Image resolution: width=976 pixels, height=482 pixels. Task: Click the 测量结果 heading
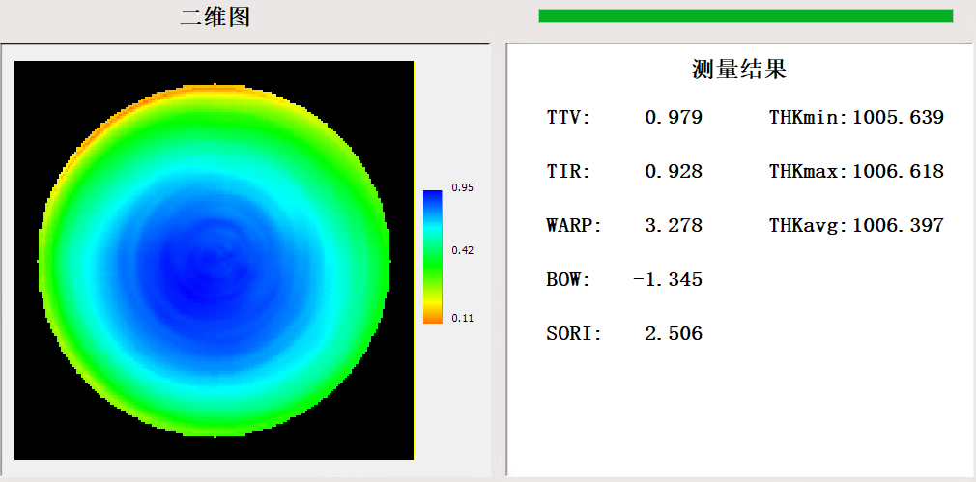tap(739, 70)
